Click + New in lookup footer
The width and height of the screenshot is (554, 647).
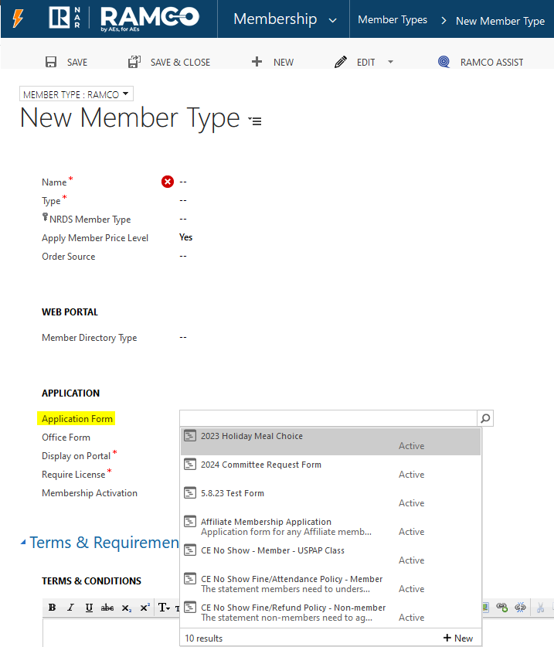[x=458, y=638]
